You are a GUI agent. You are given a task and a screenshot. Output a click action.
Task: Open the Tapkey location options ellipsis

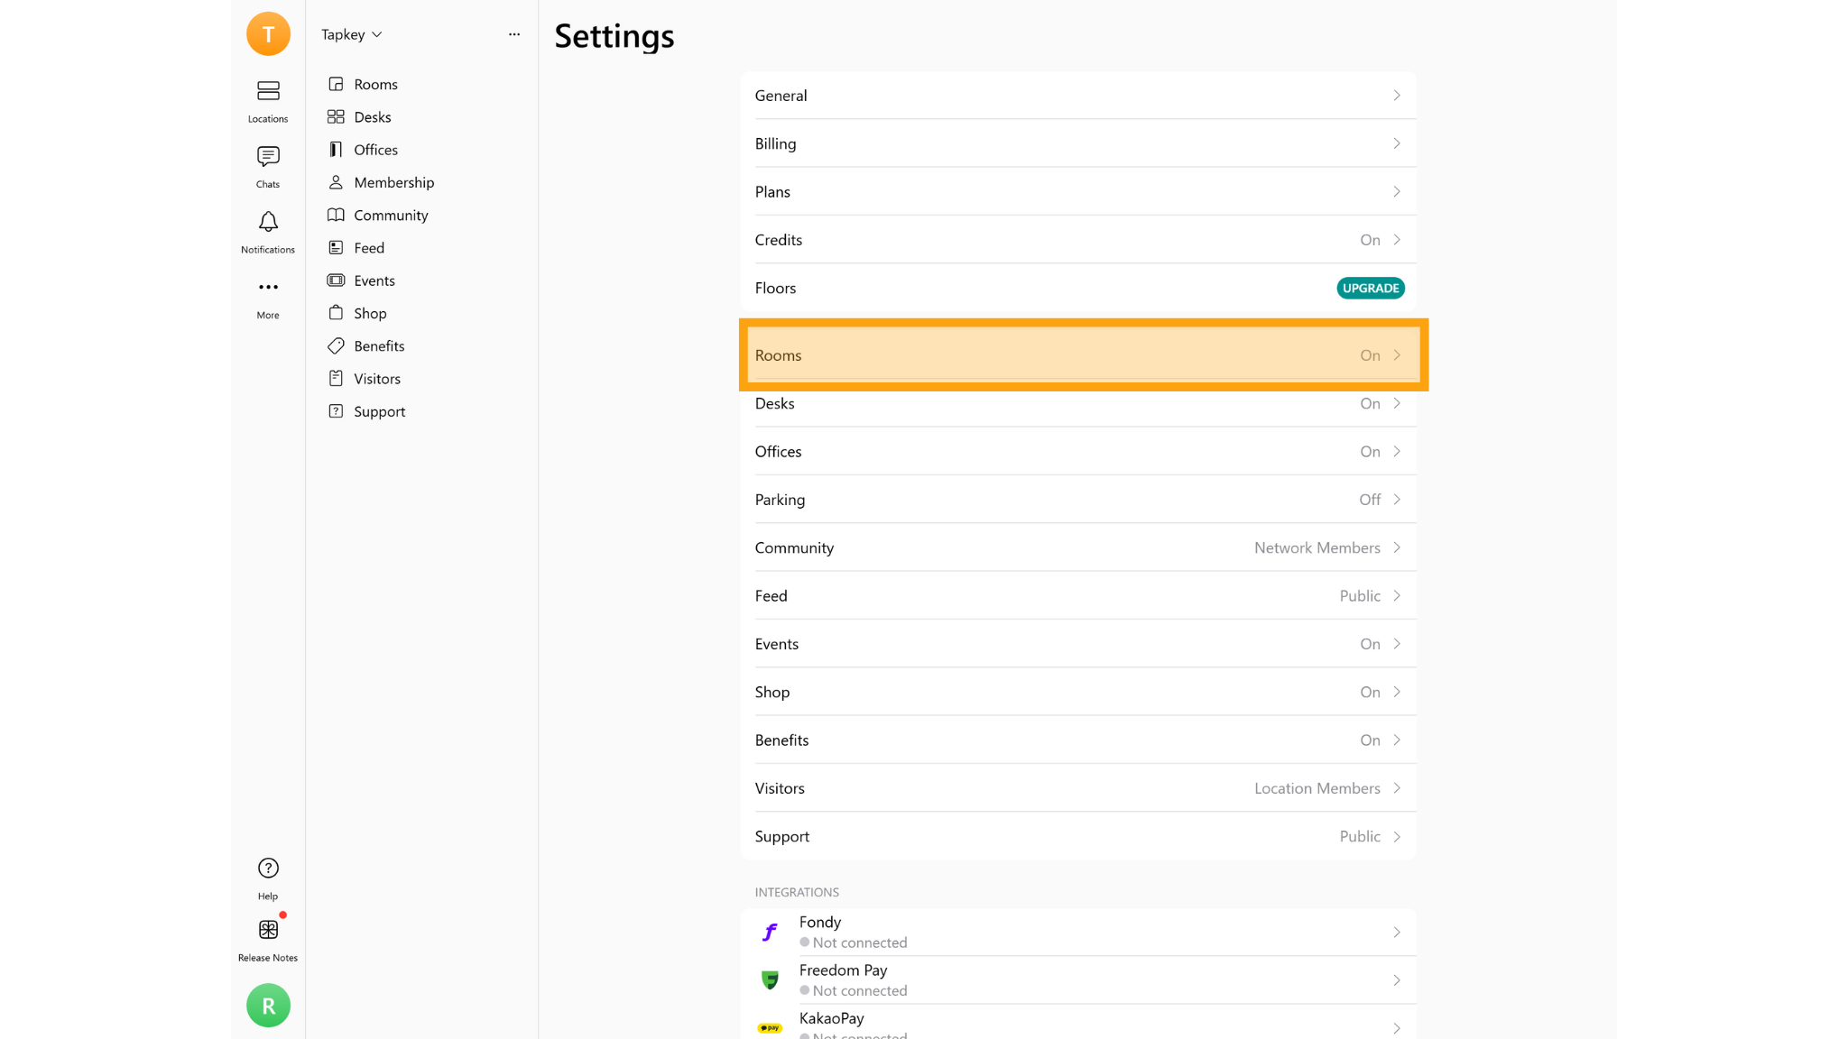click(514, 34)
